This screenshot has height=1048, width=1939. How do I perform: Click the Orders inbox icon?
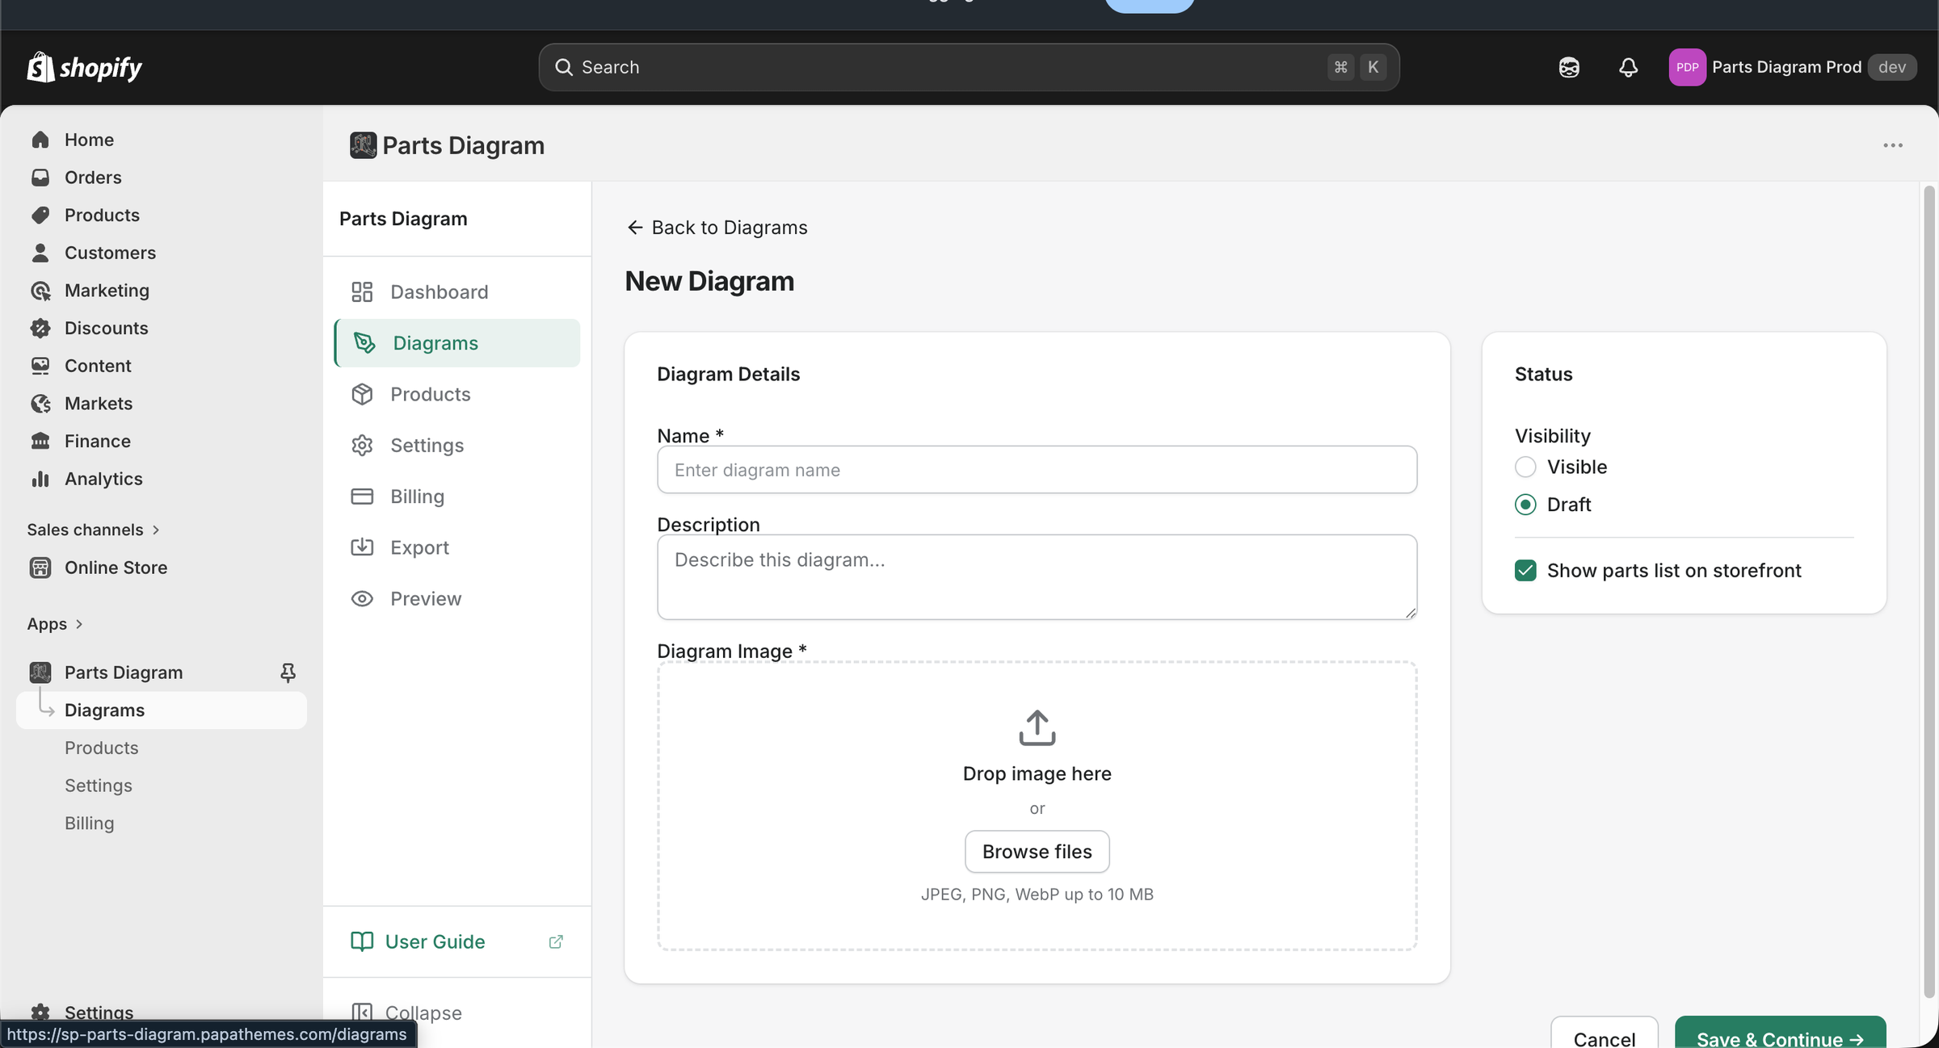point(40,178)
